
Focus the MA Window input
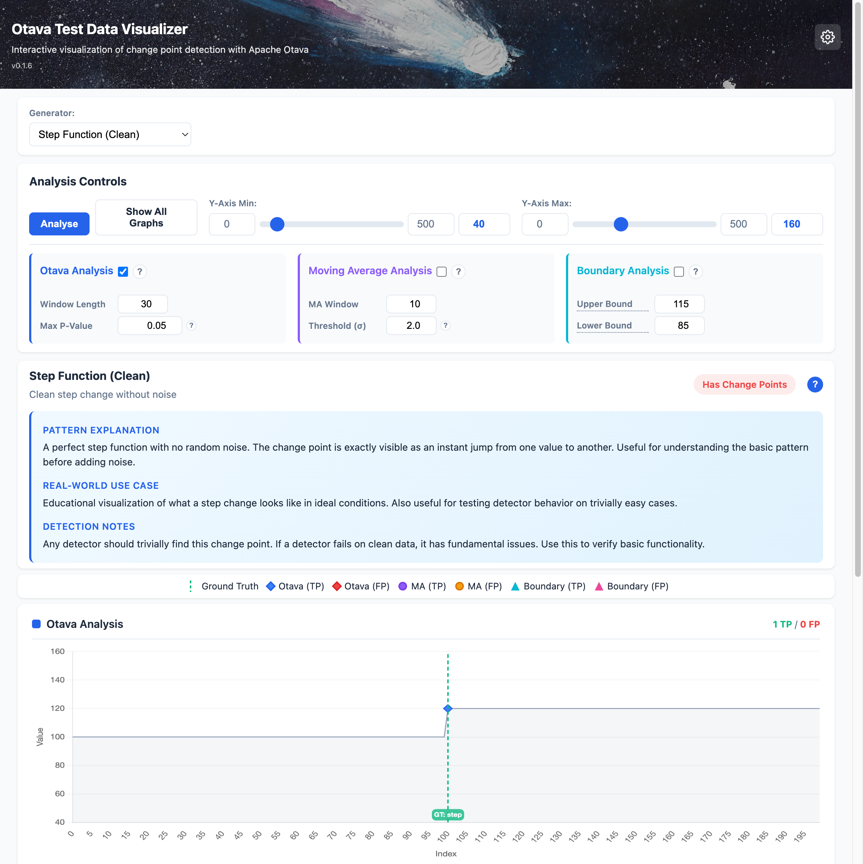coord(411,304)
